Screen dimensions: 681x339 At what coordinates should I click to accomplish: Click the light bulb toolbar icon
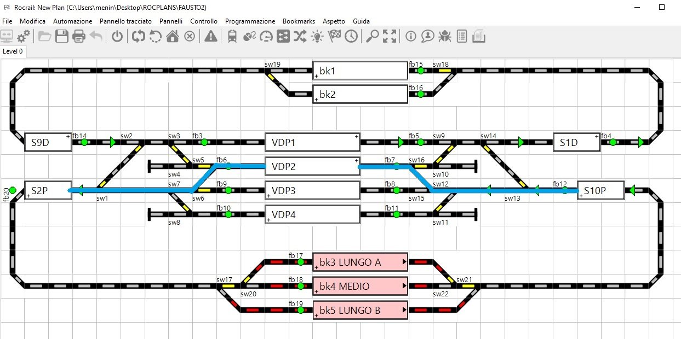317,37
